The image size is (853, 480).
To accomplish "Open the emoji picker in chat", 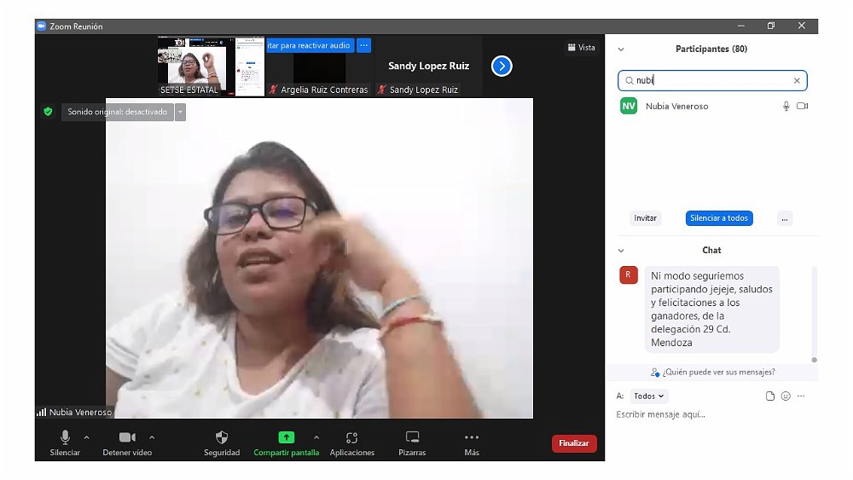I will coord(786,396).
